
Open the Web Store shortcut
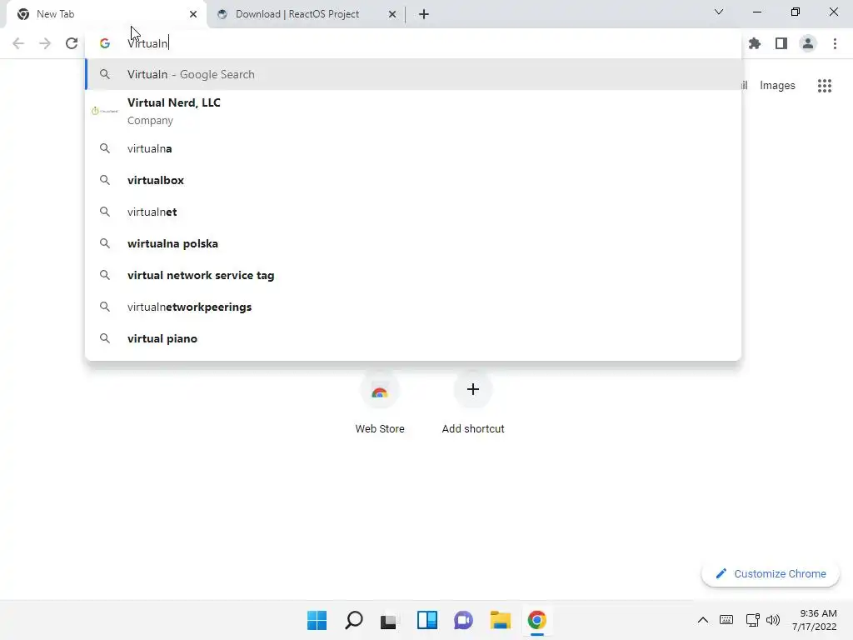tap(380, 402)
